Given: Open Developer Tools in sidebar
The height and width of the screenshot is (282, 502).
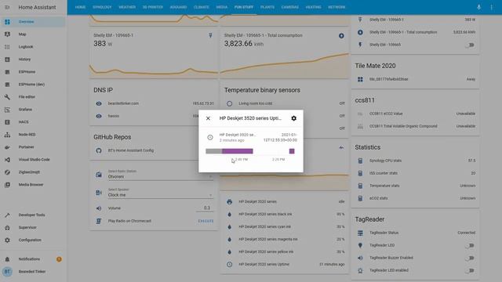Looking at the screenshot, I should click(x=33, y=215).
